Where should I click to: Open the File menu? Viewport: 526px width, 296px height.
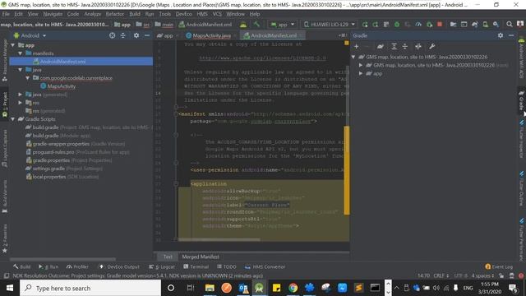(6, 14)
